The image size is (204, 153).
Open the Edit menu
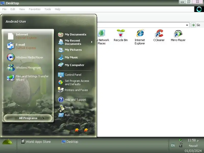(13, 9)
